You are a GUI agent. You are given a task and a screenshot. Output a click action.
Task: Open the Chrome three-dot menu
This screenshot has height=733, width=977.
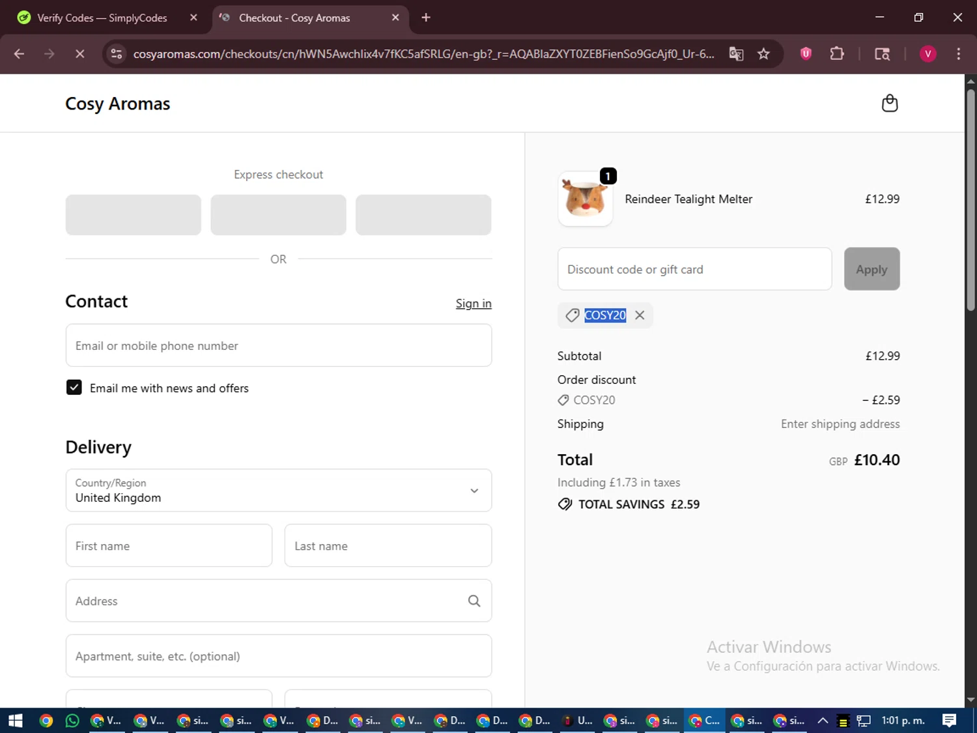pyautogui.click(x=958, y=54)
